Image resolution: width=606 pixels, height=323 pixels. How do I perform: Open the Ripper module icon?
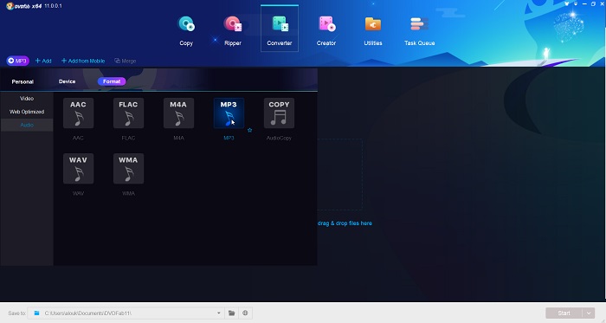233,24
